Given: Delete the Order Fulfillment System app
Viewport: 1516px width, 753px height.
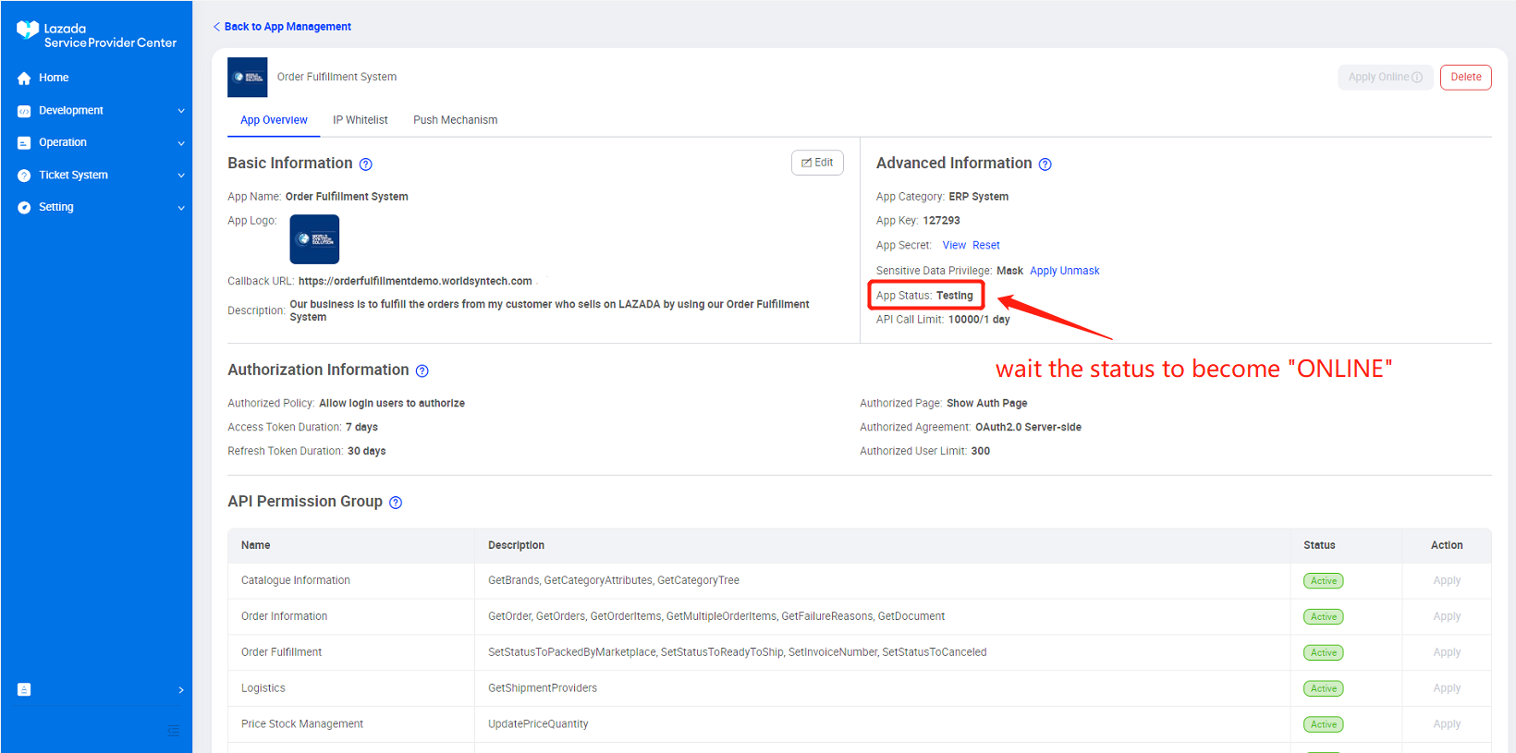Looking at the screenshot, I should 1466,78.
